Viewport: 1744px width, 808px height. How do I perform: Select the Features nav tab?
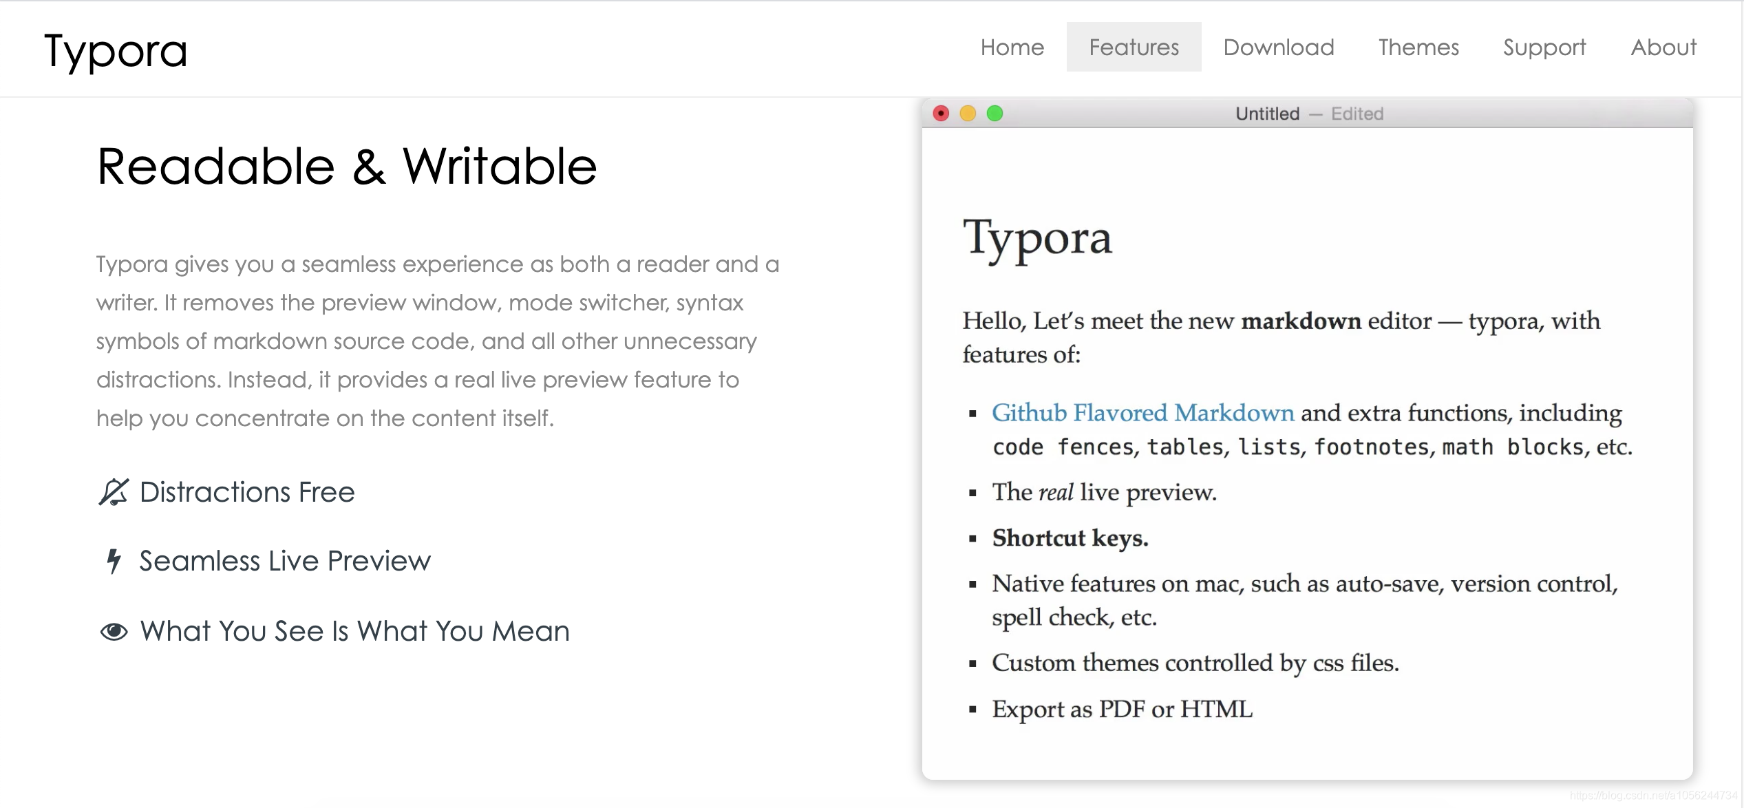(1134, 47)
